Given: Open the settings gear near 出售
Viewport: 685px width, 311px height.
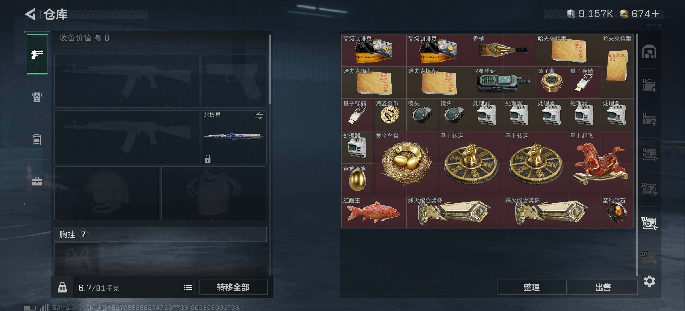Looking at the screenshot, I should tap(650, 281).
